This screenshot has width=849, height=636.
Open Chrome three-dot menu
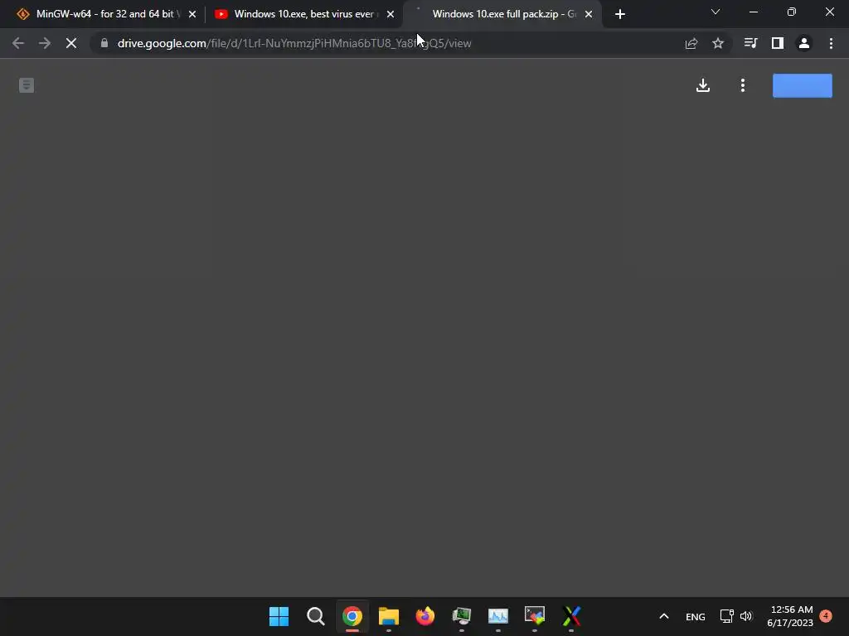(831, 43)
